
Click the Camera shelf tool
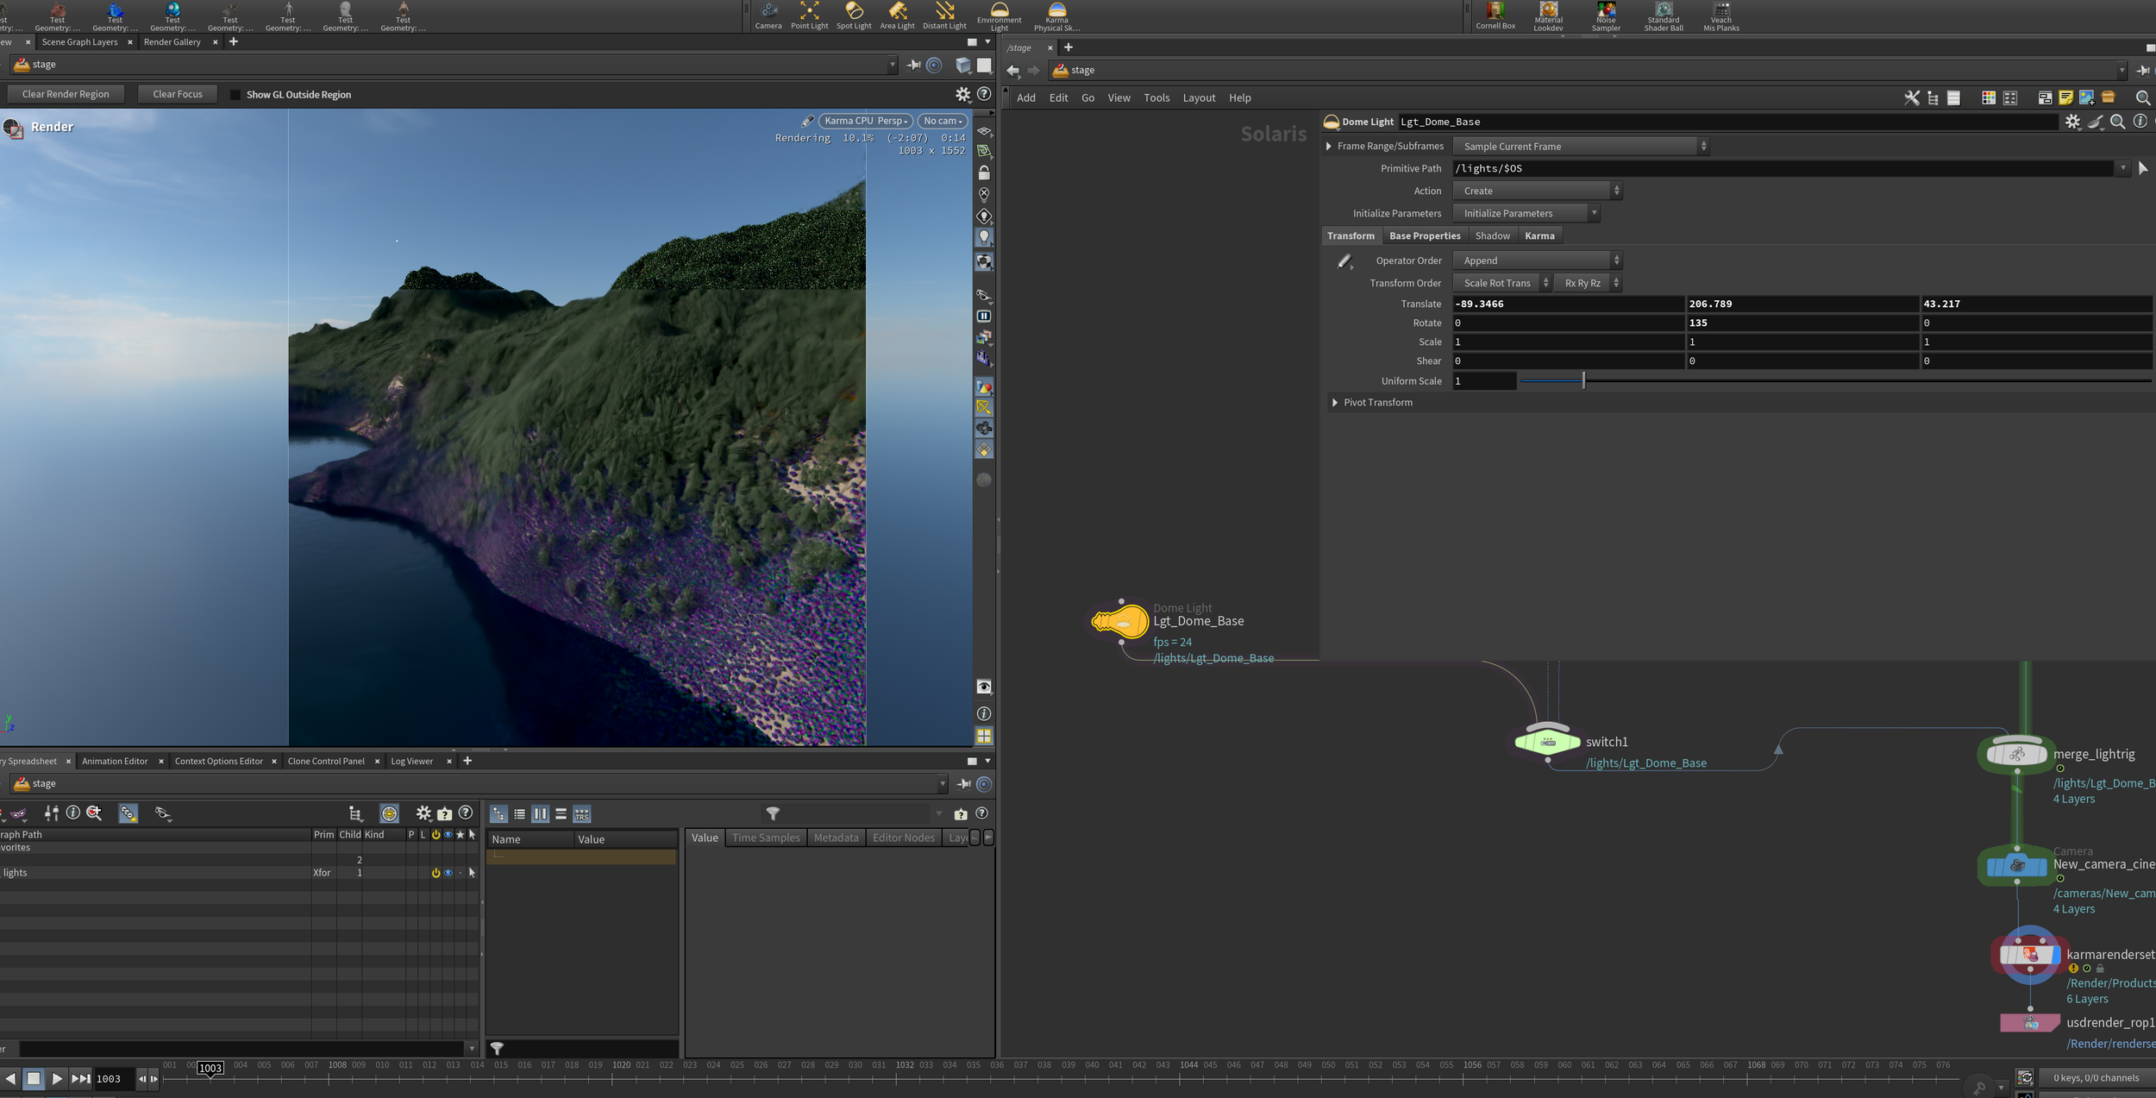[x=768, y=16]
